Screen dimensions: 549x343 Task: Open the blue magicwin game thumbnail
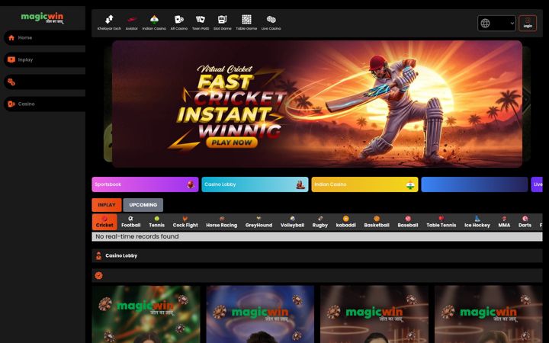coord(260,314)
